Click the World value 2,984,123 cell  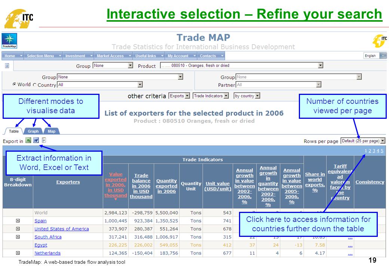click(116, 213)
